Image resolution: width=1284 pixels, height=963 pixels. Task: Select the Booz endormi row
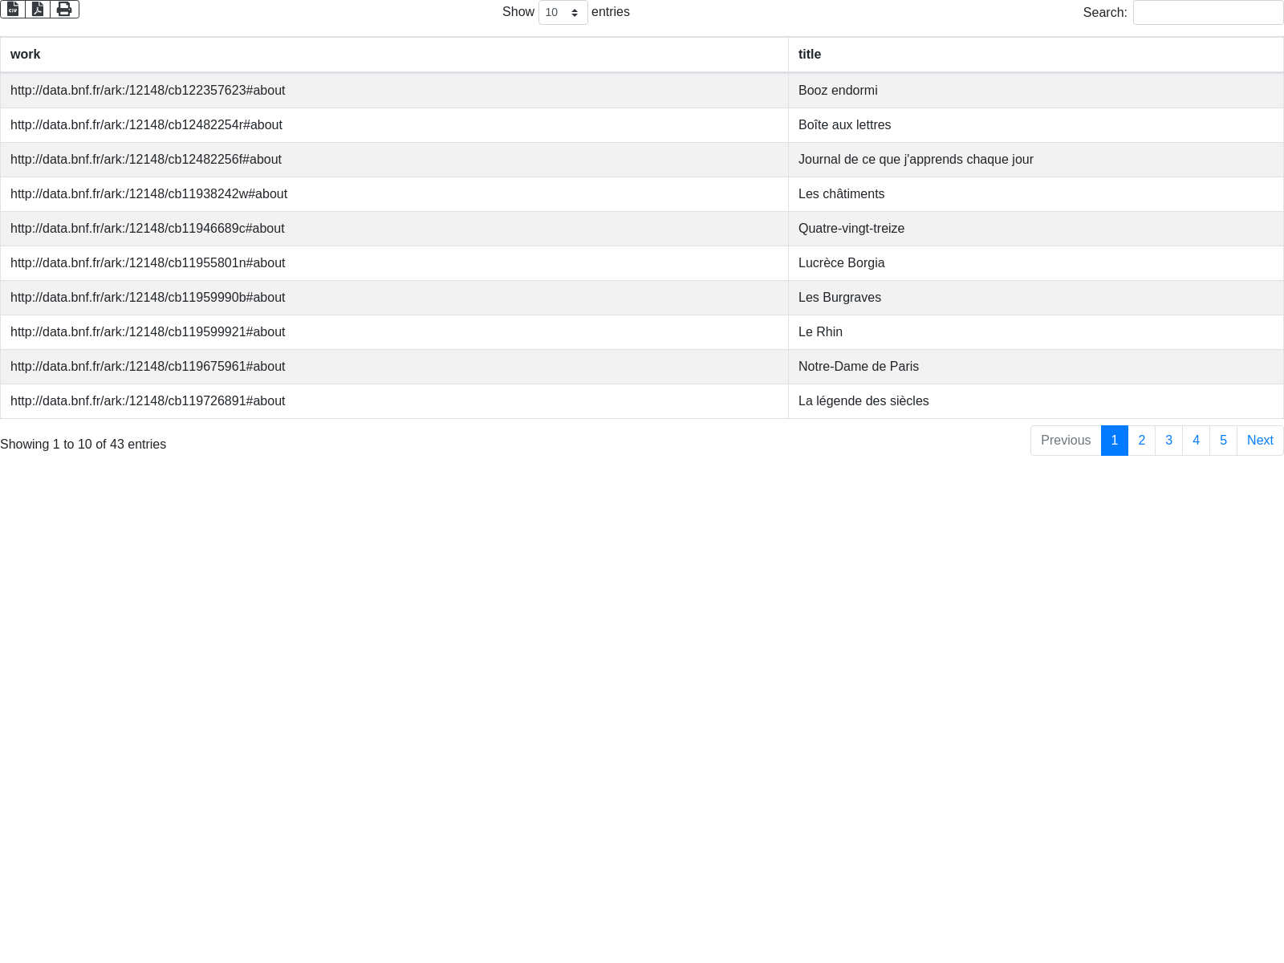[838, 91]
